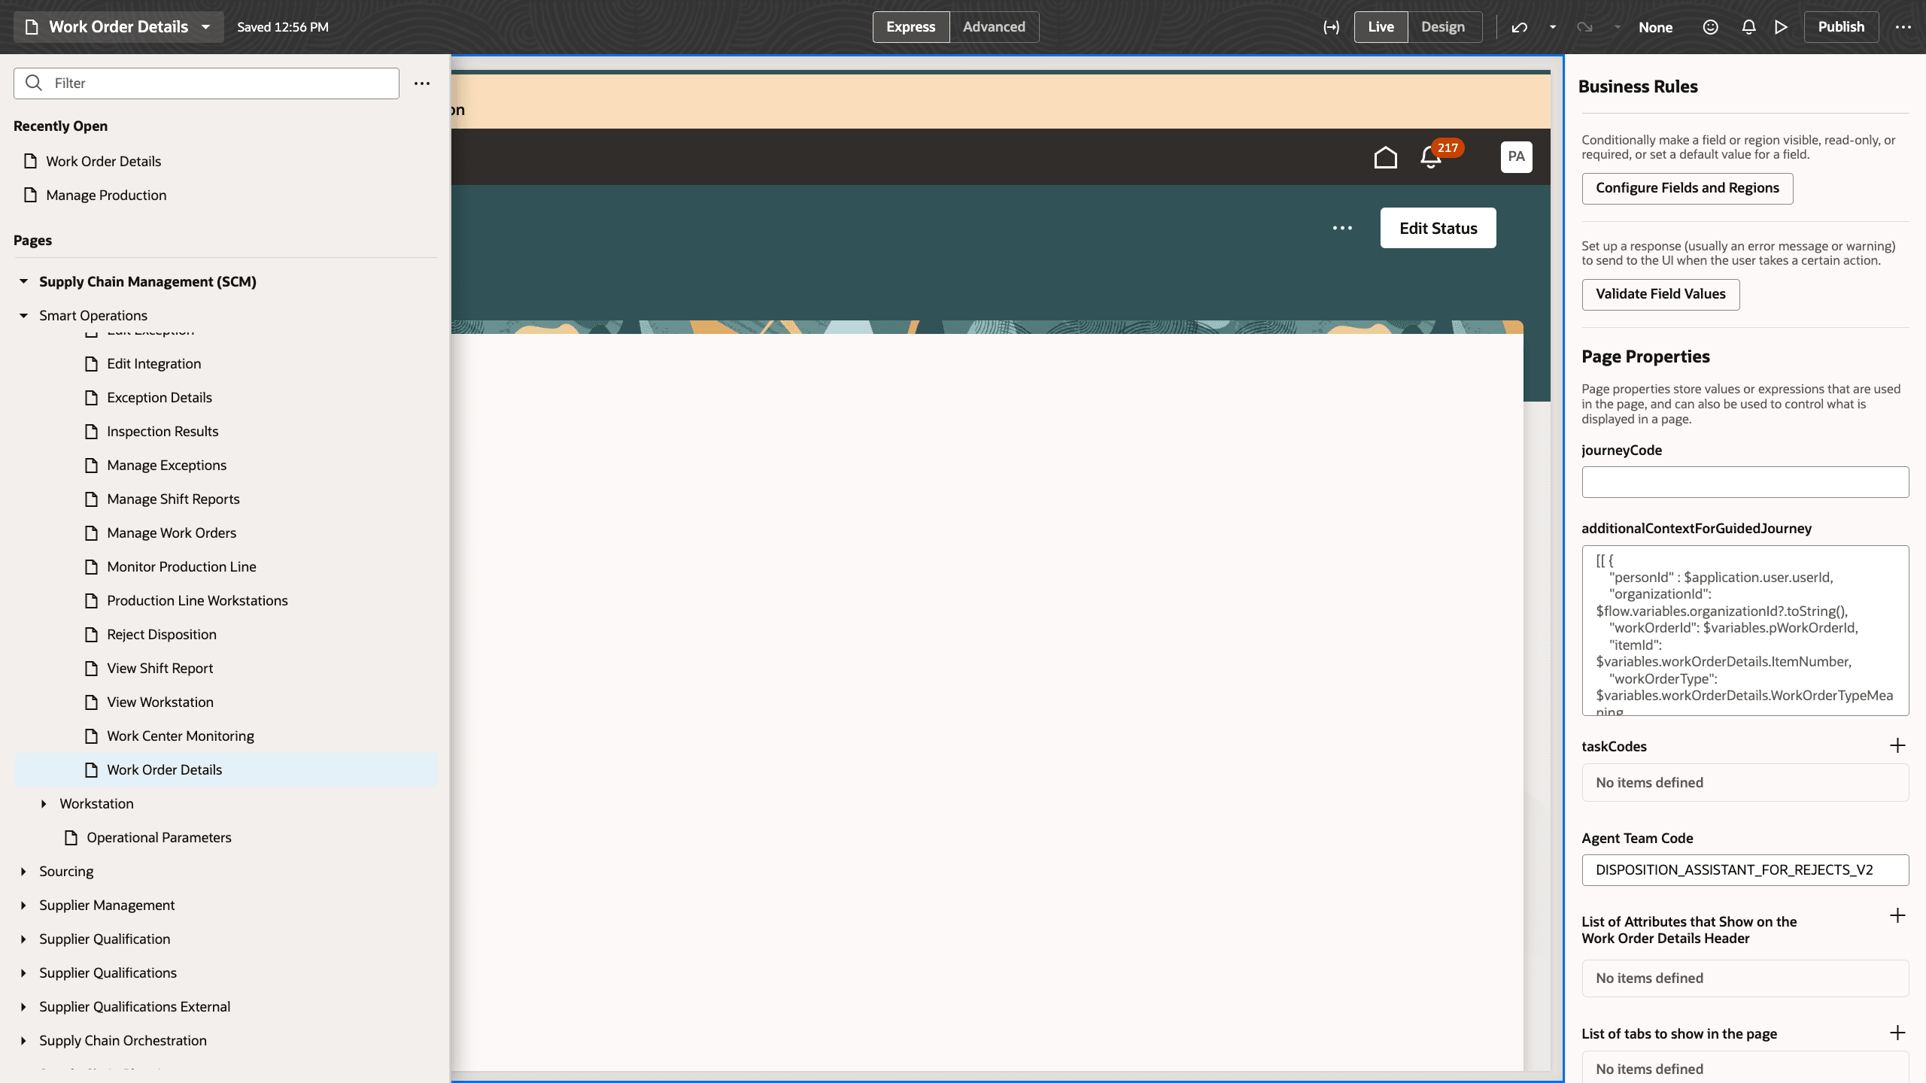Screen dimensions: 1926x1083
Task: Expand the Sourcing tree node
Action: (x=23, y=871)
